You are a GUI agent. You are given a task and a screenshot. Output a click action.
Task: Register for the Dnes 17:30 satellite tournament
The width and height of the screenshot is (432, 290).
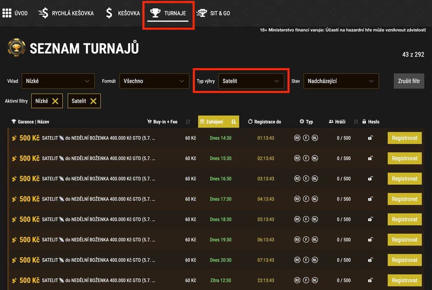(405, 199)
